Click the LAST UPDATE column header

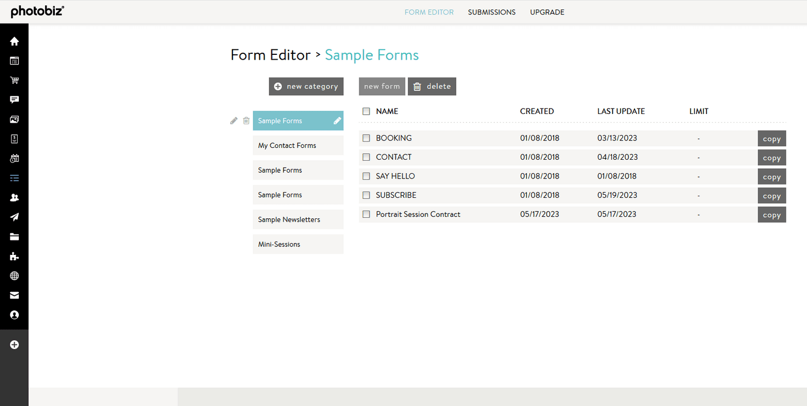point(621,111)
